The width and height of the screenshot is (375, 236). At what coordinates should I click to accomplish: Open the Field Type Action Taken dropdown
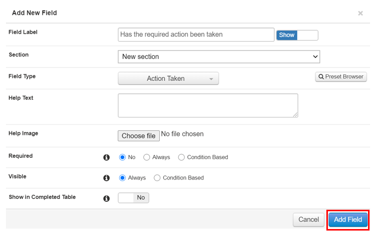tap(168, 78)
